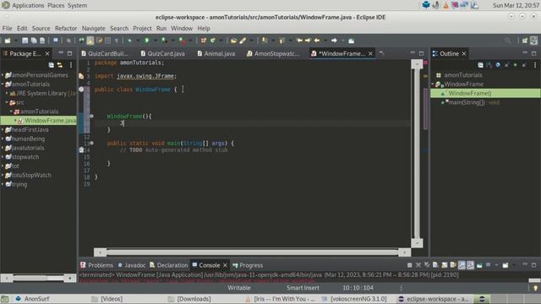The width and height of the screenshot is (541, 304).
Task: Click Package Explorer horizontal scrollbar
Action: click(38, 278)
